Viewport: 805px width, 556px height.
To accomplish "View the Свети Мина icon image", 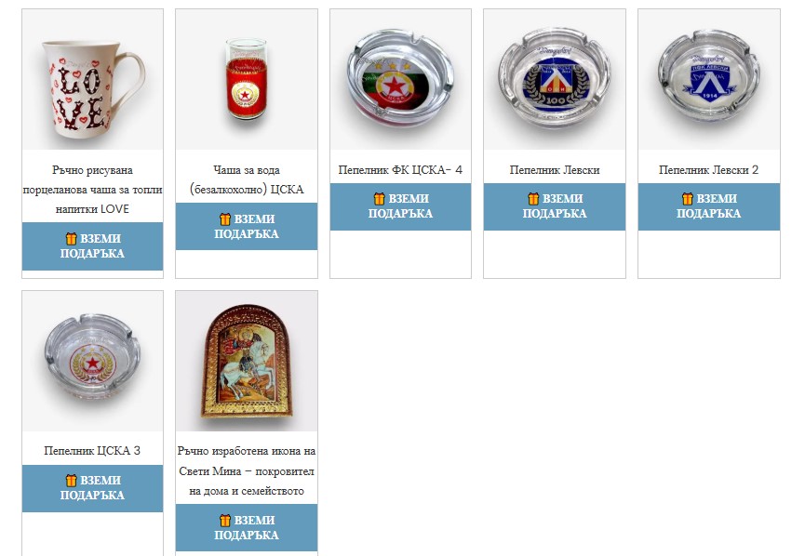I will 247,361.
